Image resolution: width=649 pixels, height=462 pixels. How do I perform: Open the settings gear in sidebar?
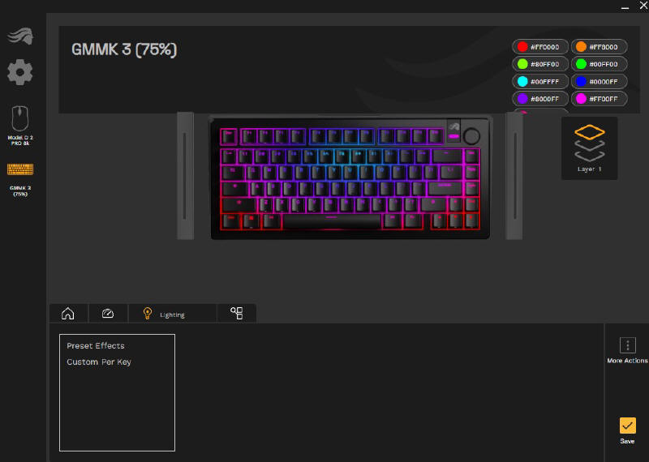tap(19, 72)
